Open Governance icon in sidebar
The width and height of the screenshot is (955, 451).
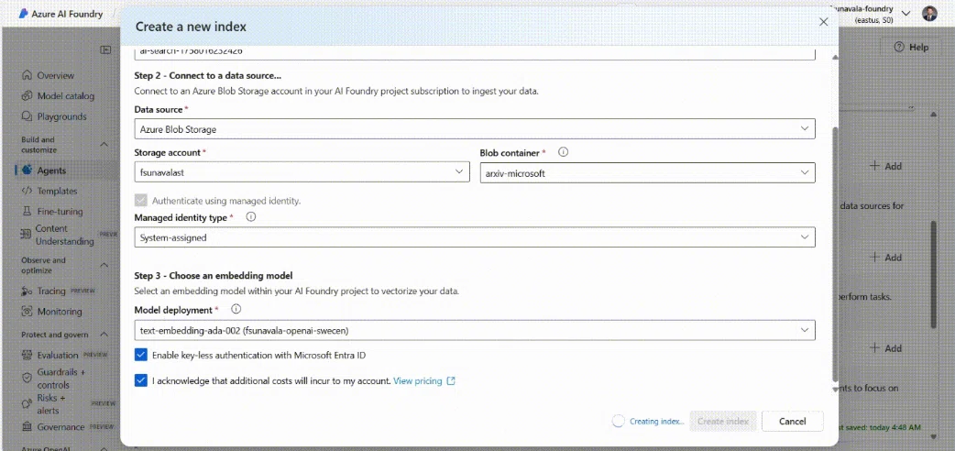(x=27, y=426)
